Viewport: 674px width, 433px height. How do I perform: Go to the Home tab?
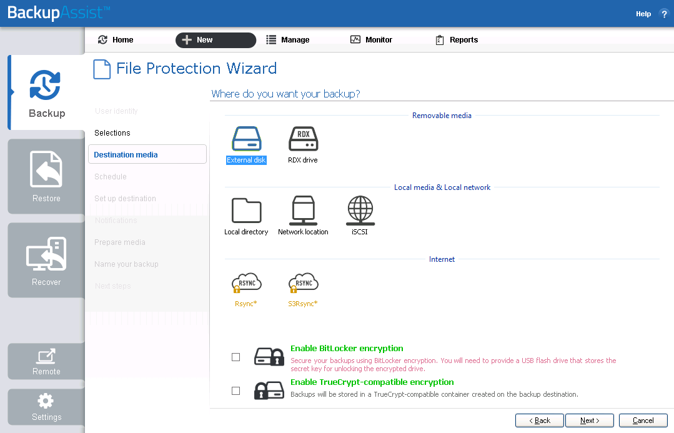116,39
